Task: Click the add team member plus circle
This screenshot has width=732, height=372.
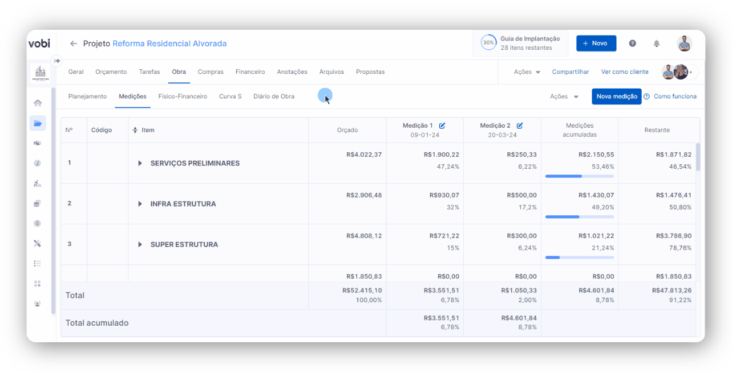Action: pyautogui.click(x=692, y=72)
